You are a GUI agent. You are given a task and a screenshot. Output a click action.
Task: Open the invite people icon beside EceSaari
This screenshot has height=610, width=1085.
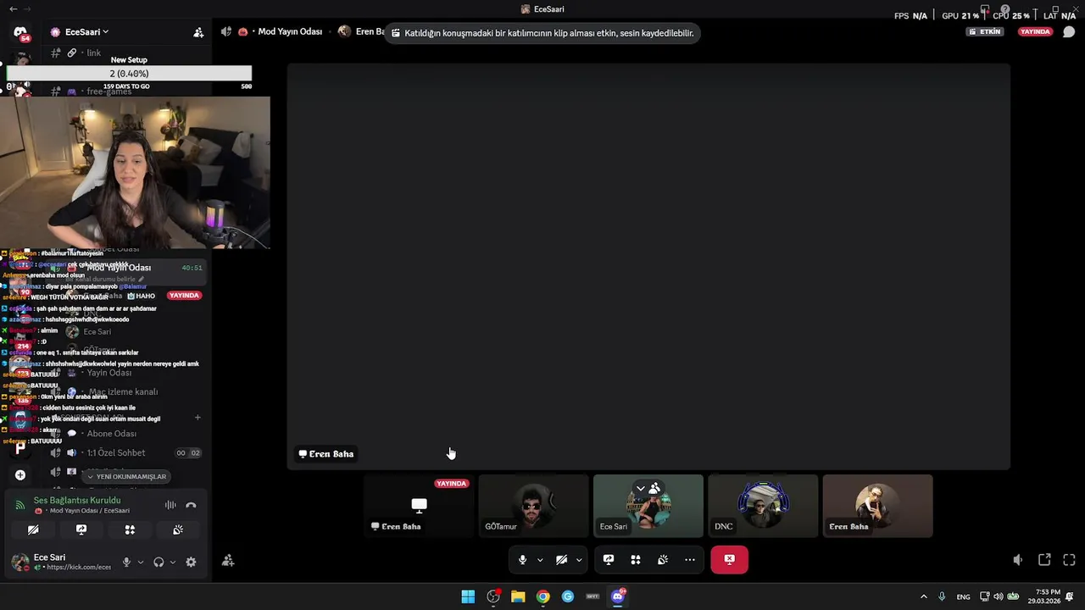tap(198, 32)
